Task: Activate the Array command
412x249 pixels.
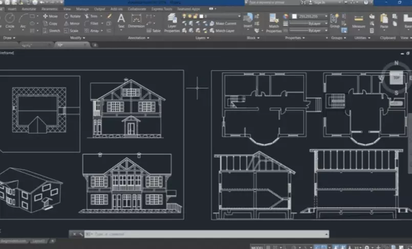Action: coord(92,31)
